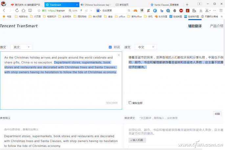This screenshot has height=150, width=225.
Task: Click the highlighted translation sentence
Action: tap(176, 65)
